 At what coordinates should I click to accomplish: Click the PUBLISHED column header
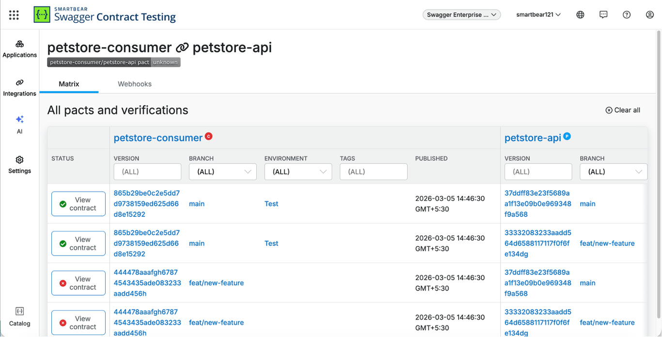coord(431,159)
